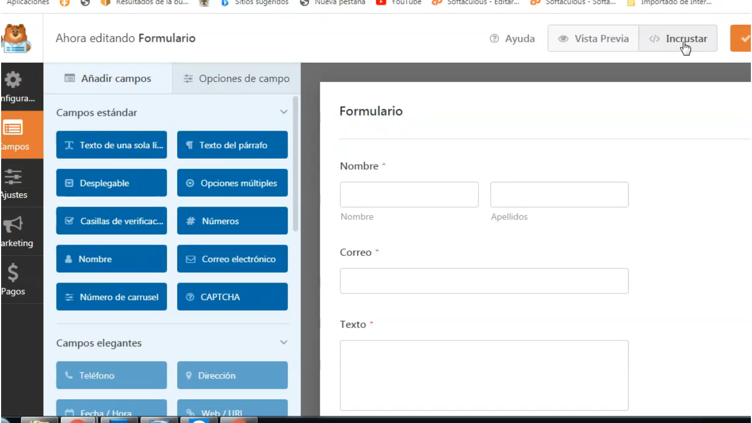Click the first name input box
This screenshot has height=423, width=752.
[409, 194]
